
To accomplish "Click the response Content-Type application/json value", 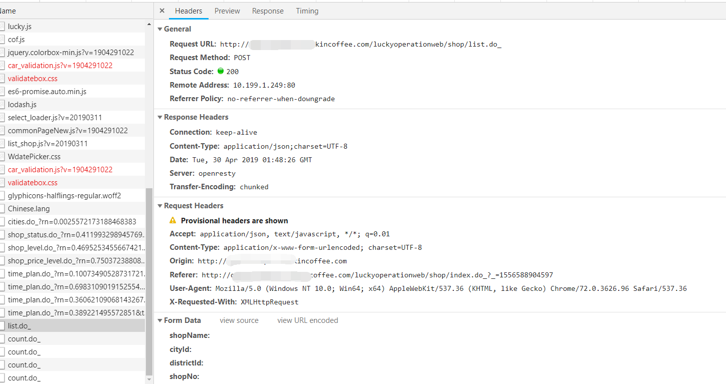I will click(285, 146).
